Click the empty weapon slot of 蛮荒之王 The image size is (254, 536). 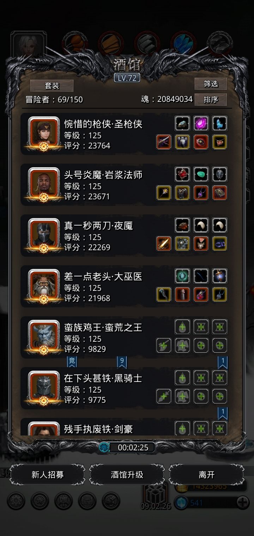tap(164, 345)
